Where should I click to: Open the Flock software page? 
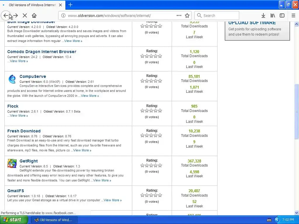(13, 106)
